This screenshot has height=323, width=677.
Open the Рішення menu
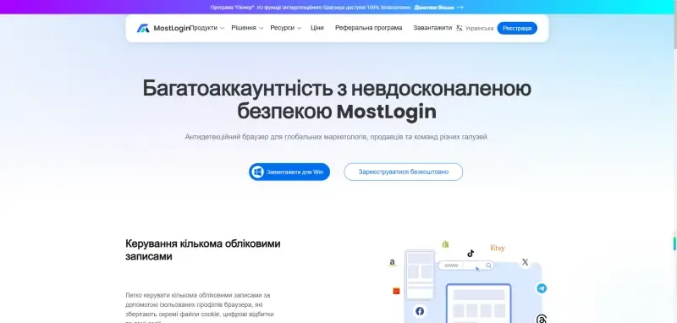[244, 28]
